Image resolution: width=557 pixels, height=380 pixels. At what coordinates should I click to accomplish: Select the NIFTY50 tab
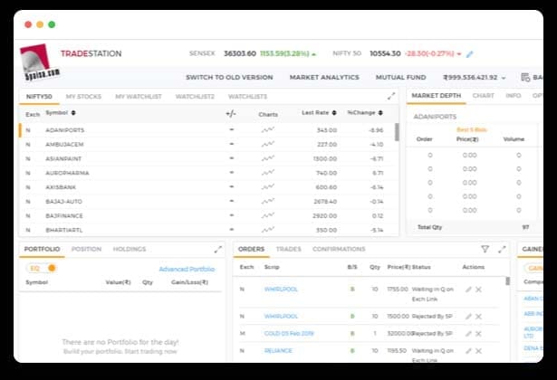coord(39,97)
